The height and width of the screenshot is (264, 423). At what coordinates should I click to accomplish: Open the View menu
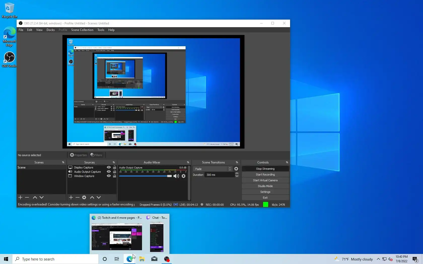coord(39,30)
